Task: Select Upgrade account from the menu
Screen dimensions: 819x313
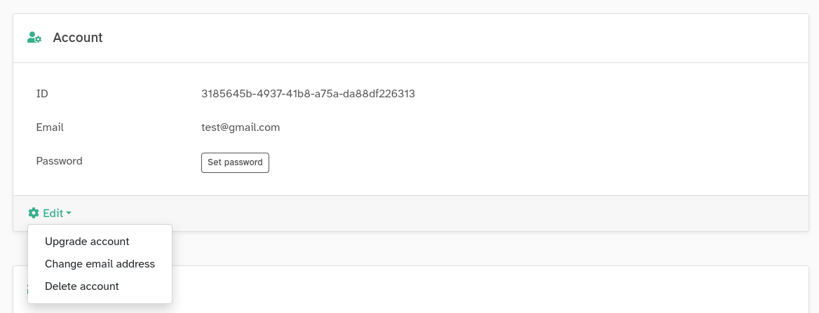Action: click(x=87, y=242)
